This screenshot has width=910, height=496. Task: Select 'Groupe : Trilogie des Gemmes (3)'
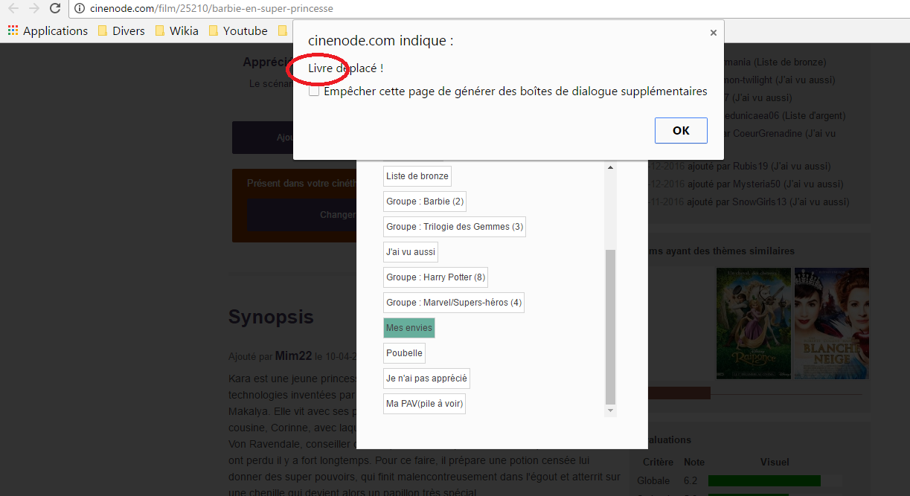point(455,227)
